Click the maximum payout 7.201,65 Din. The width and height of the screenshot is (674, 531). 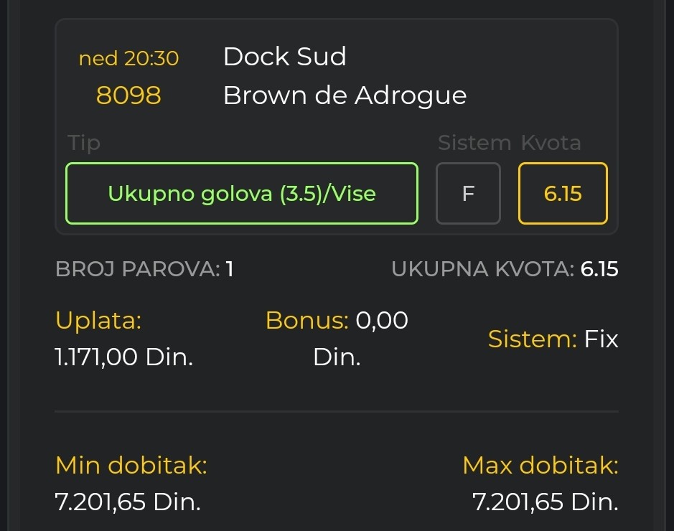pyautogui.click(x=545, y=502)
